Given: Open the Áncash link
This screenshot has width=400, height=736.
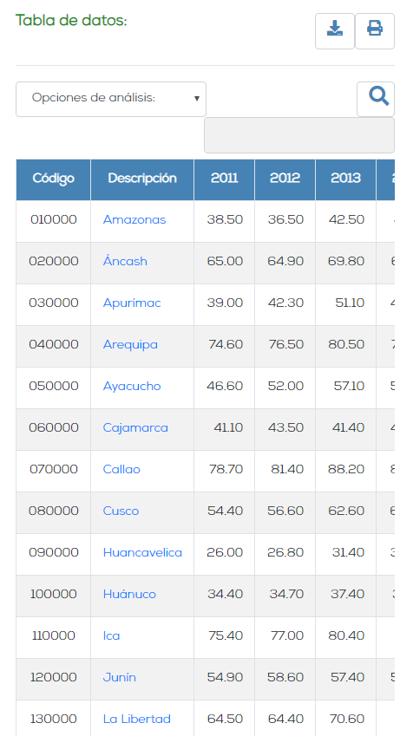Looking at the screenshot, I should (125, 261).
